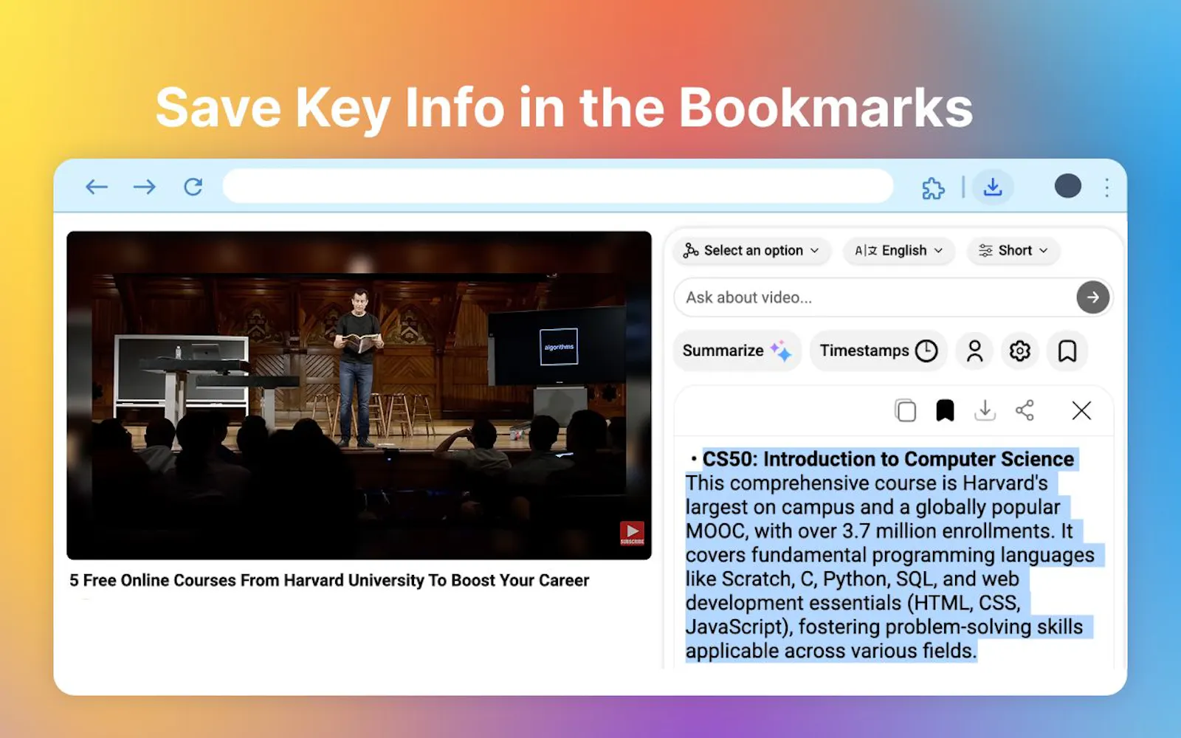Open the English language dropdown
Screen dimensions: 1181x738
[x=899, y=251]
